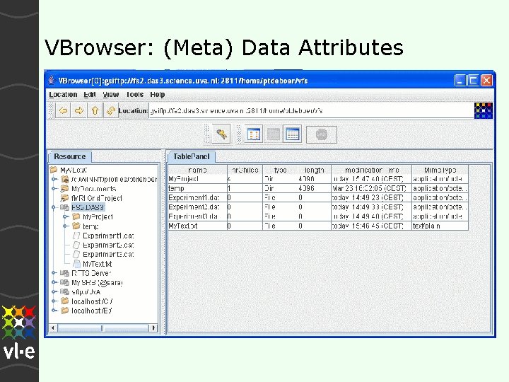This screenshot has height=382, width=509.
Task: Click the localhost/C:/ folder icon
Action: point(65,301)
